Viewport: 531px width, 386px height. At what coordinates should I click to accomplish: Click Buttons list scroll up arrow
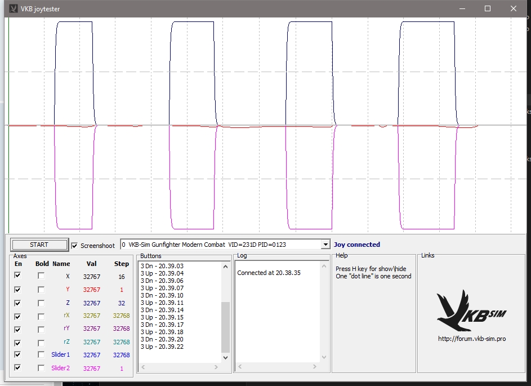click(226, 267)
